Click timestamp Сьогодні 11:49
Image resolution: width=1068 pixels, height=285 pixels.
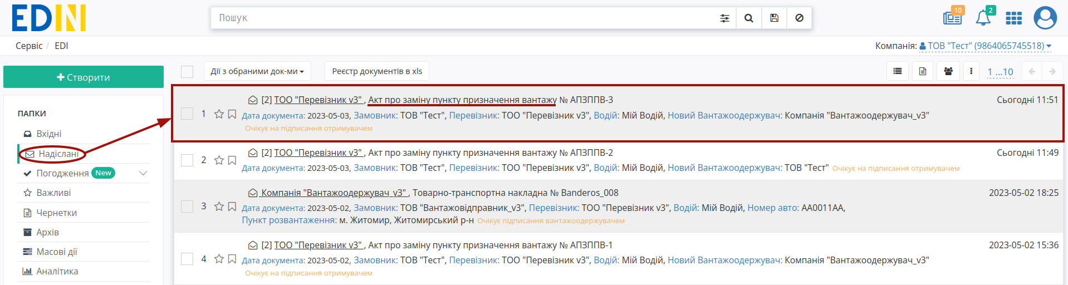point(1027,153)
